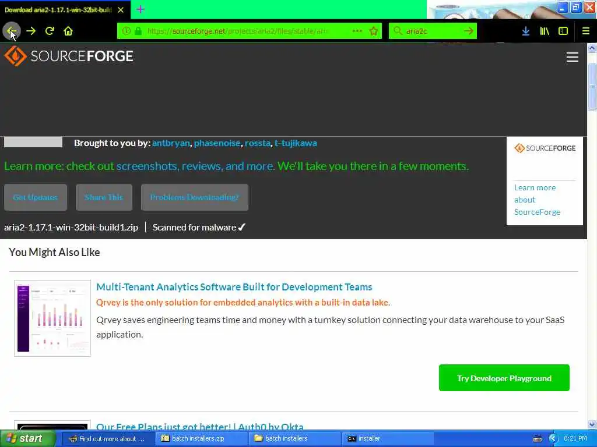Viewport: 597px width, 447px height.
Task: Go forward with the browser forward arrow
Action: (x=31, y=31)
